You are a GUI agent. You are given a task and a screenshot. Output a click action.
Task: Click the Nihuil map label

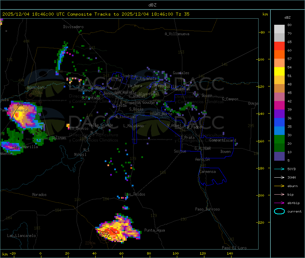[x=80, y=155]
